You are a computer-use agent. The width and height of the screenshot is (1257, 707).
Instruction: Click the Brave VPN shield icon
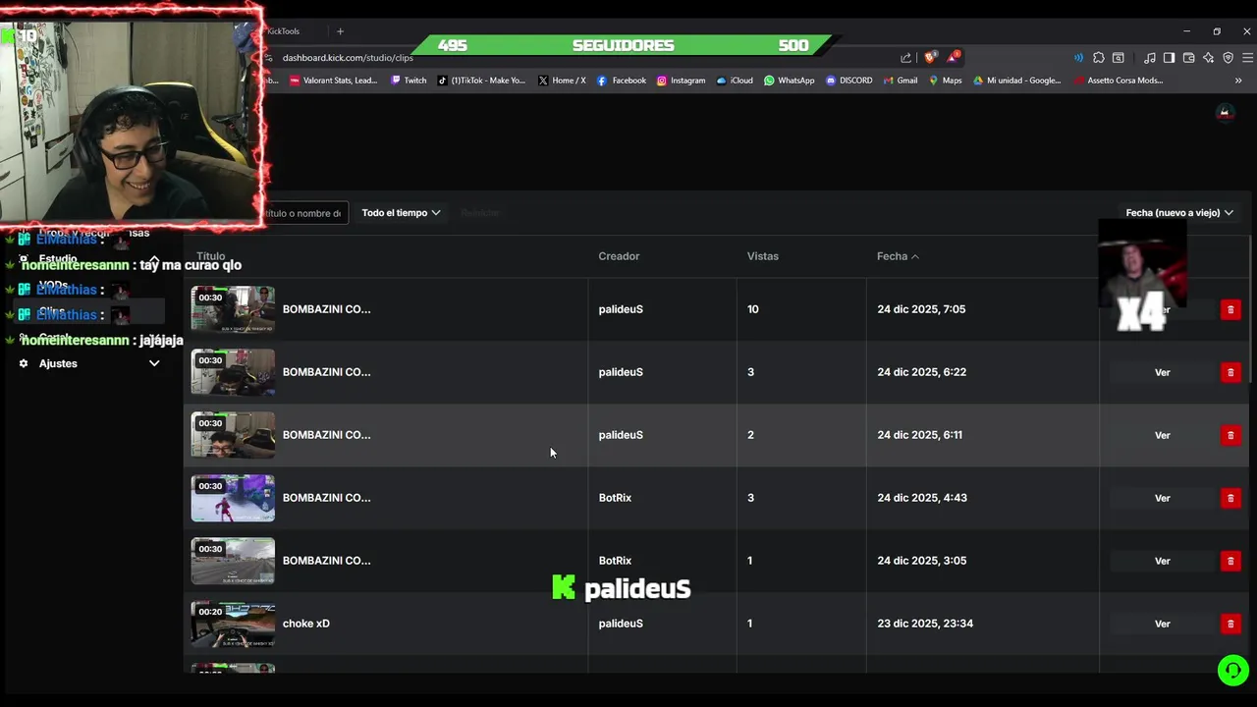pos(1228,58)
